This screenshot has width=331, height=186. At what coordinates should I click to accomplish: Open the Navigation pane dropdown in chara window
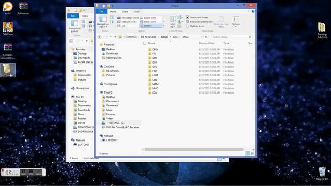[x=103, y=22]
